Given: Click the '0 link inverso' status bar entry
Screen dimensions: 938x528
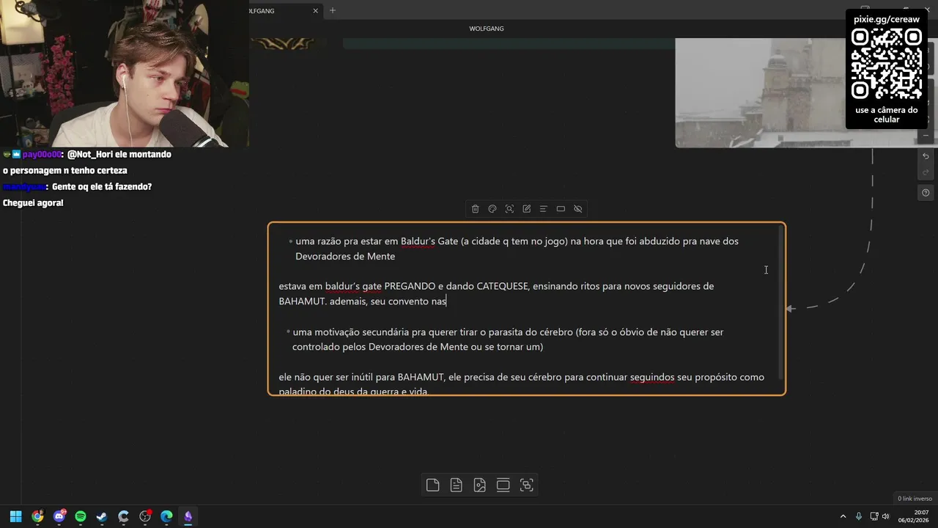Looking at the screenshot, I should click(x=915, y=499).
